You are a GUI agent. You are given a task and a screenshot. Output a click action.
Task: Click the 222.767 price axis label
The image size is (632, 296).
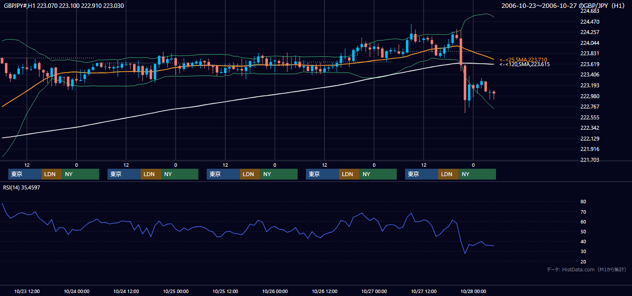(x=589, y=107)
